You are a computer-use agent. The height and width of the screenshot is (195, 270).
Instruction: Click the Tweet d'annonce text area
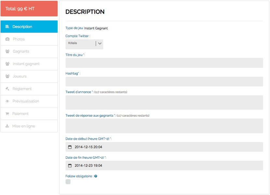click(x=164, y=102)
